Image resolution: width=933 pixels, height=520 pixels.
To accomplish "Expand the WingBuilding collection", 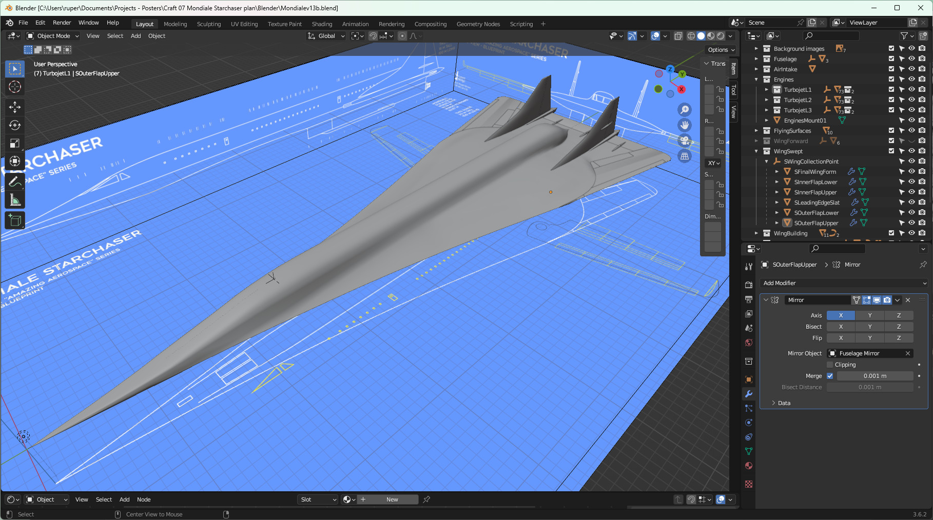I will (x=756, y=233).
